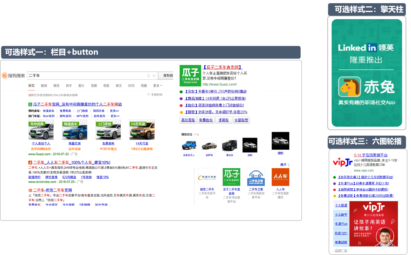Image resolution: width=411 pixels, height=255 pixels.
Task: Click the green Guazi.com logo in ad panel
Action: click(x=190, y=76)
